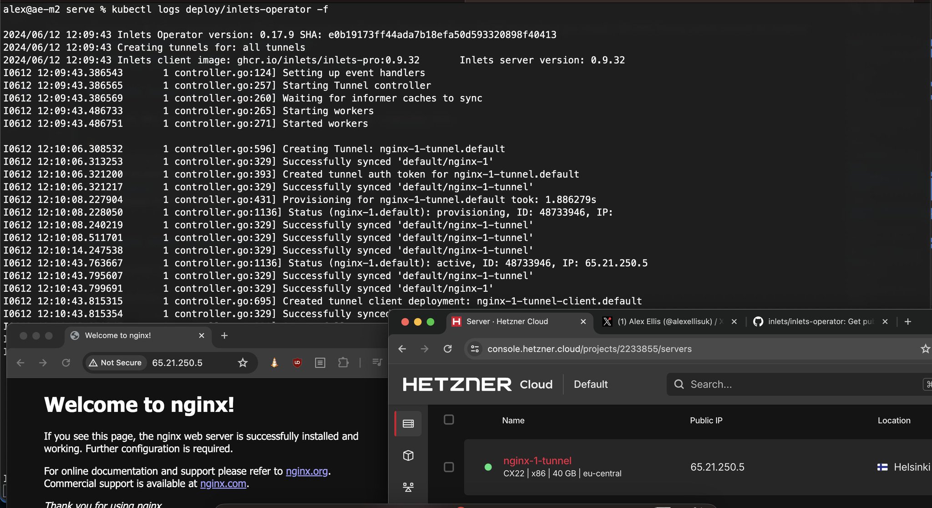Image resolution: width=932 pixels, height=508 pixels.
Task: Open media control playlist icon
Action: coord(377,362)
